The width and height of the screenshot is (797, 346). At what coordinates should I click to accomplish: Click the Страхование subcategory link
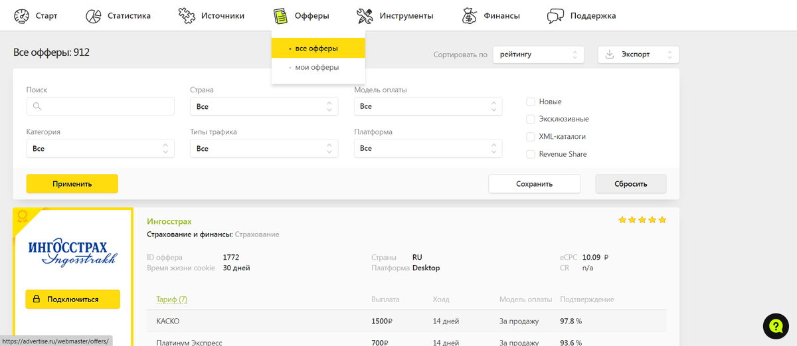coord(257,234)
